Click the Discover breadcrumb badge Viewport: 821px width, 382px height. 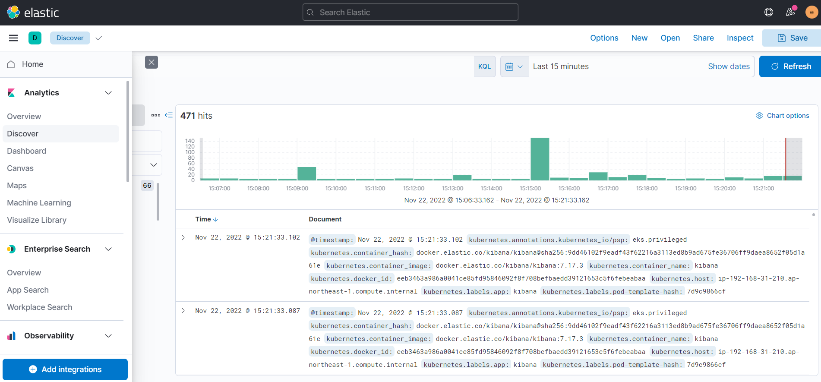(70, 38)
